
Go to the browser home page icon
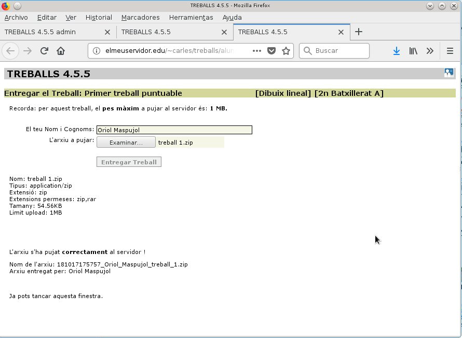point(61,51)
